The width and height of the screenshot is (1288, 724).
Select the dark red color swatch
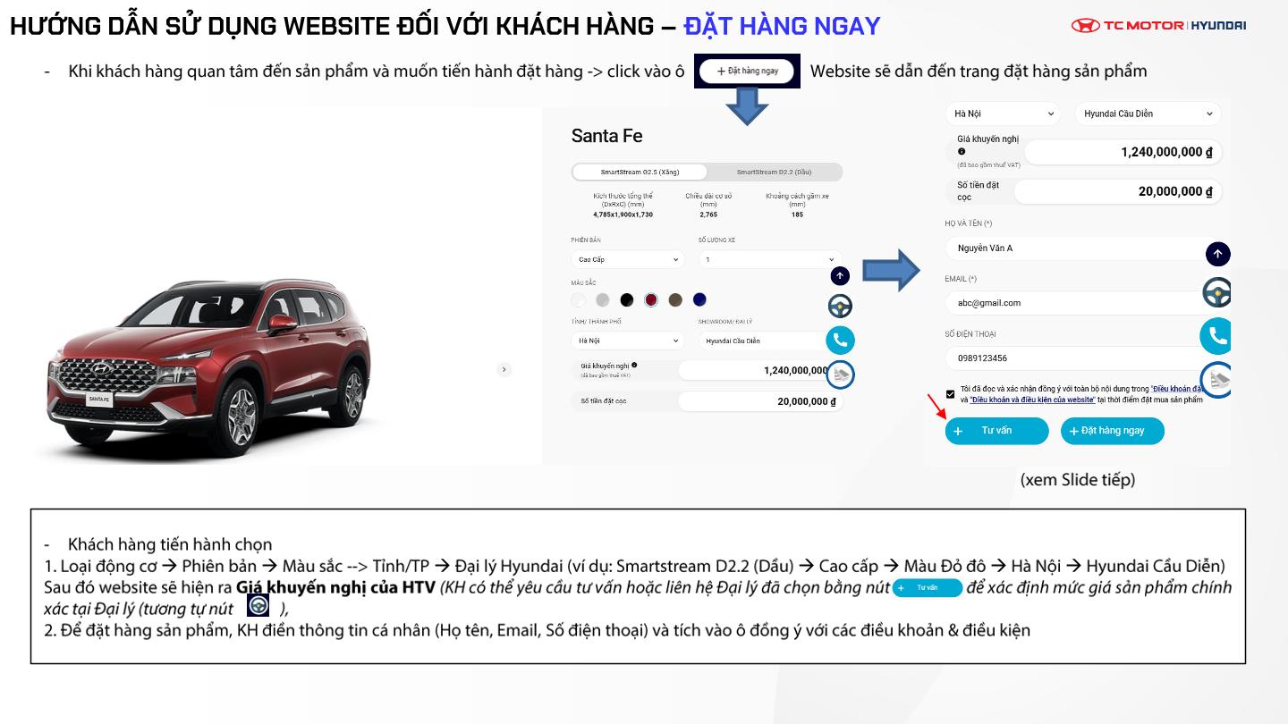point(651,299)
